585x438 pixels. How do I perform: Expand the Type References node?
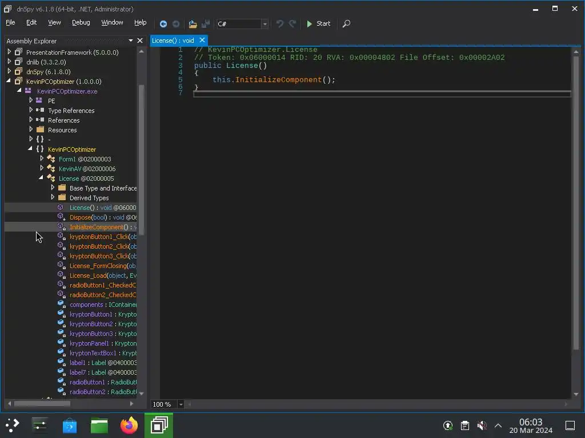pos(31,110)
